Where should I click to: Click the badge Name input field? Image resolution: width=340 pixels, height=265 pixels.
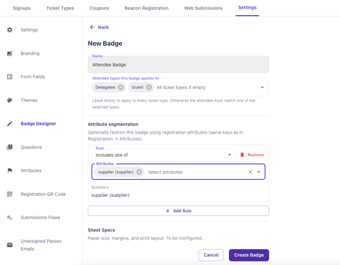178,65
